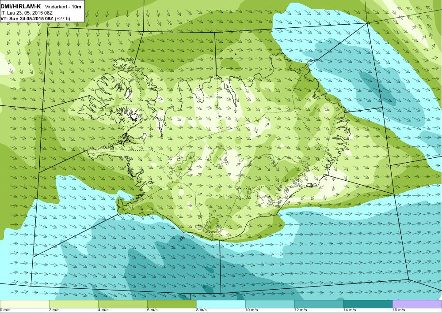Click the 0–2 m/s pale legend swatch

pyautogui.click(x=24, y=304)
